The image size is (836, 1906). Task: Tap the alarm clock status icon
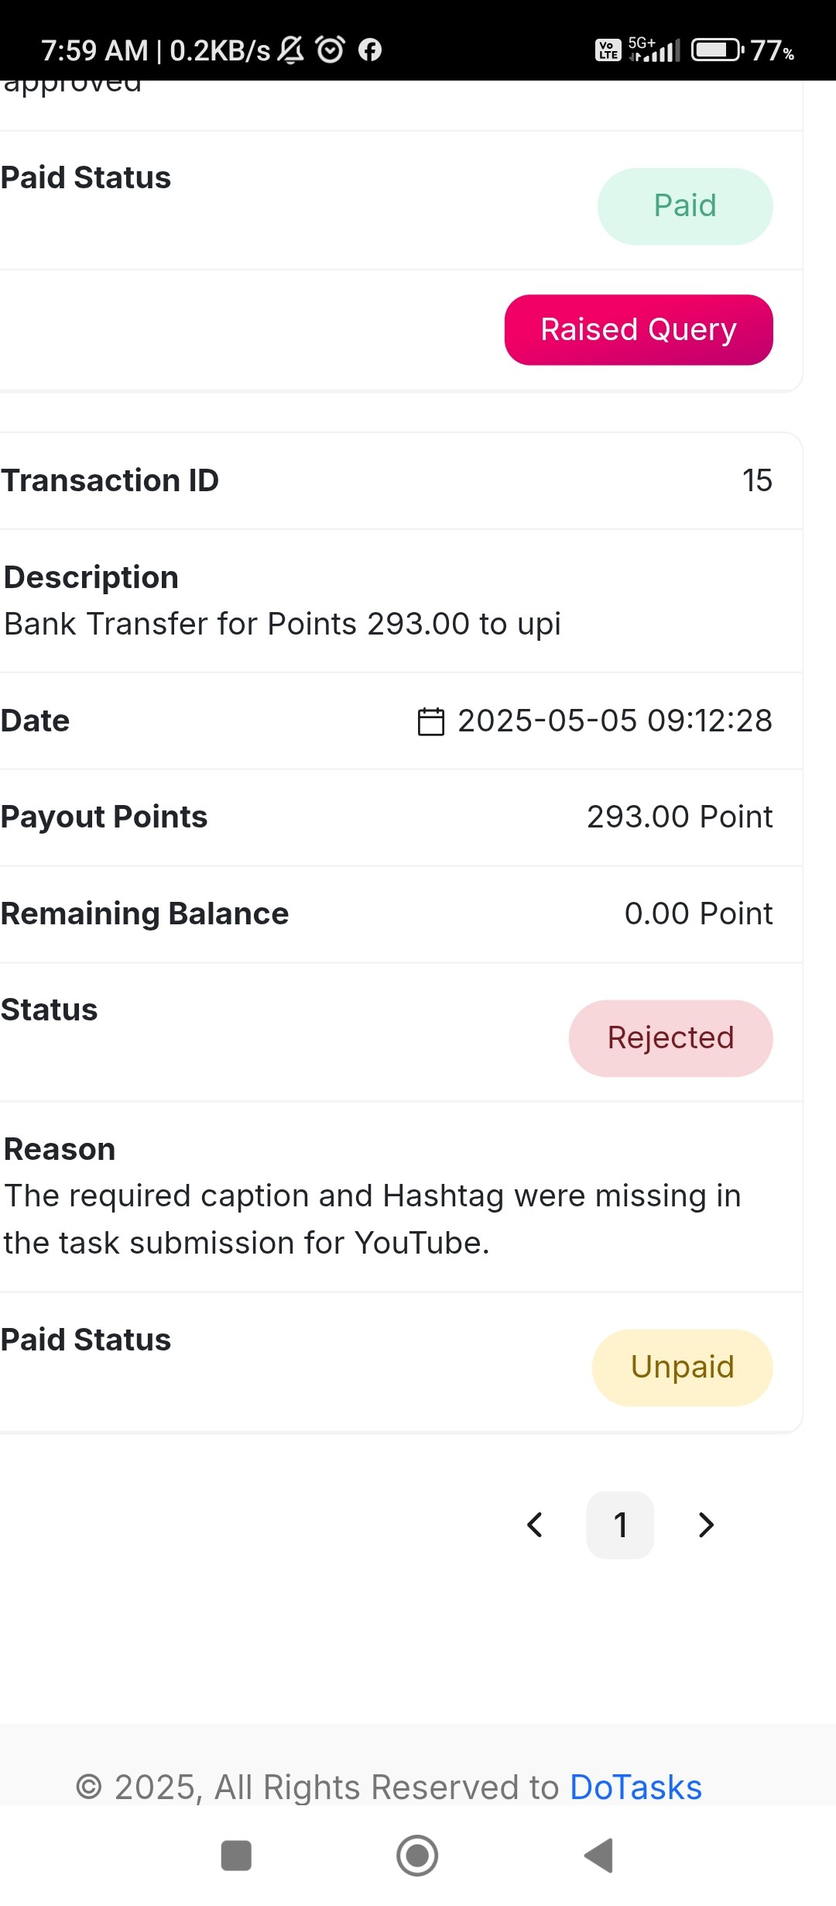(331, 50)
